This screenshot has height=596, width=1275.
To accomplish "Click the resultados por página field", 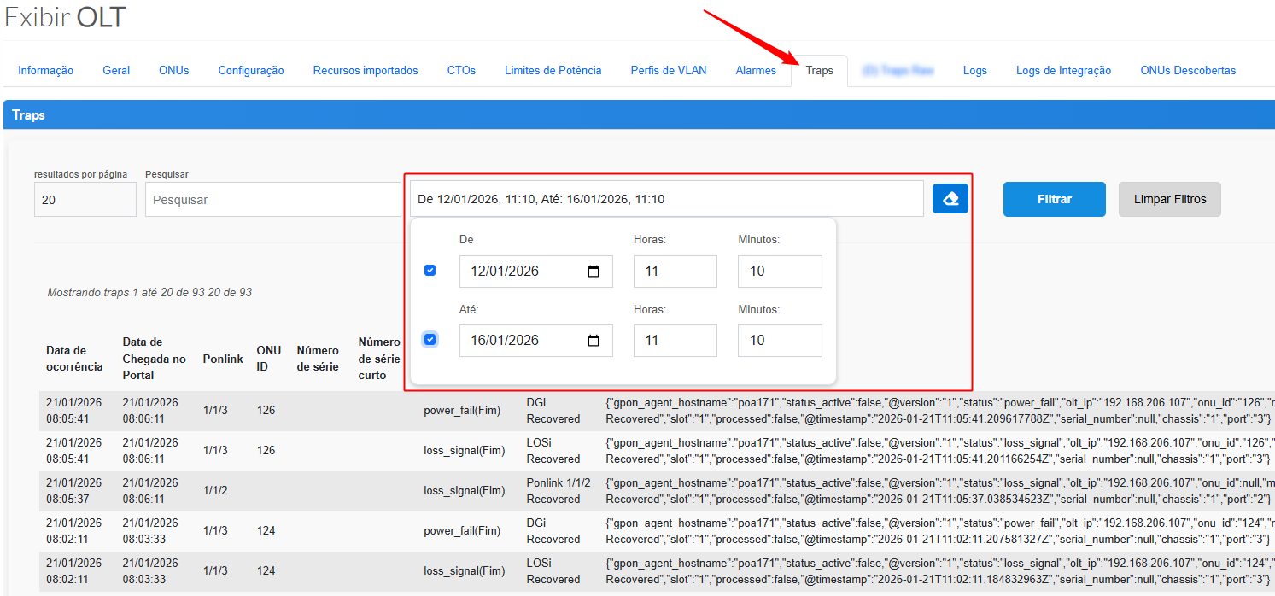I will (x=85, y=199).
